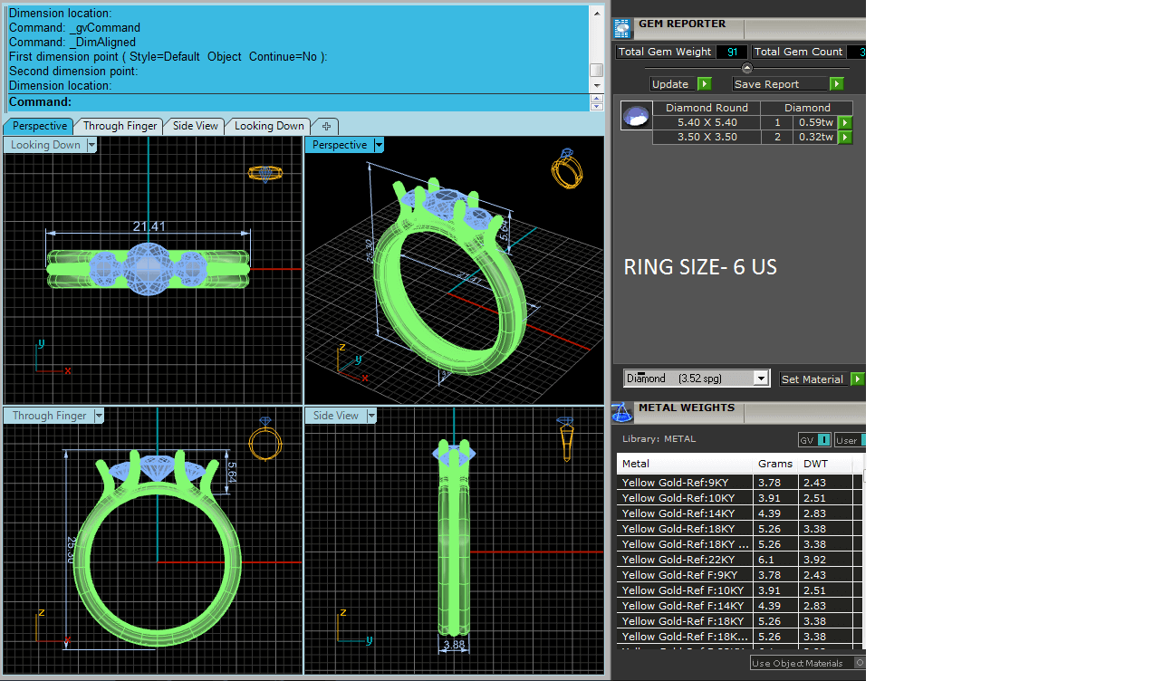Click the Set Material button
The image size is (1154, 681).
(822, 379)
